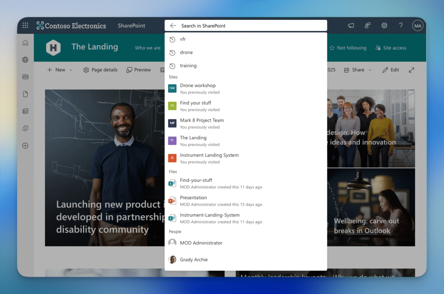The height and width of the screenshot is (294, 444).
Task: Expand the Share dropdown chevron
Action: coord(370,70)
